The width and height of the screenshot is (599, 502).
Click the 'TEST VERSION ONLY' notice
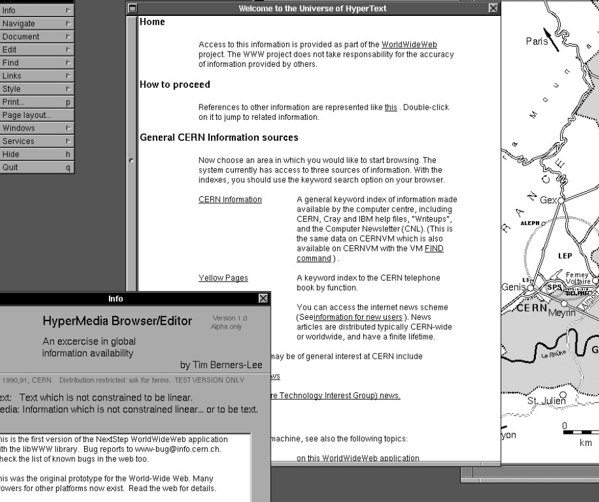[x=210, y=380]
